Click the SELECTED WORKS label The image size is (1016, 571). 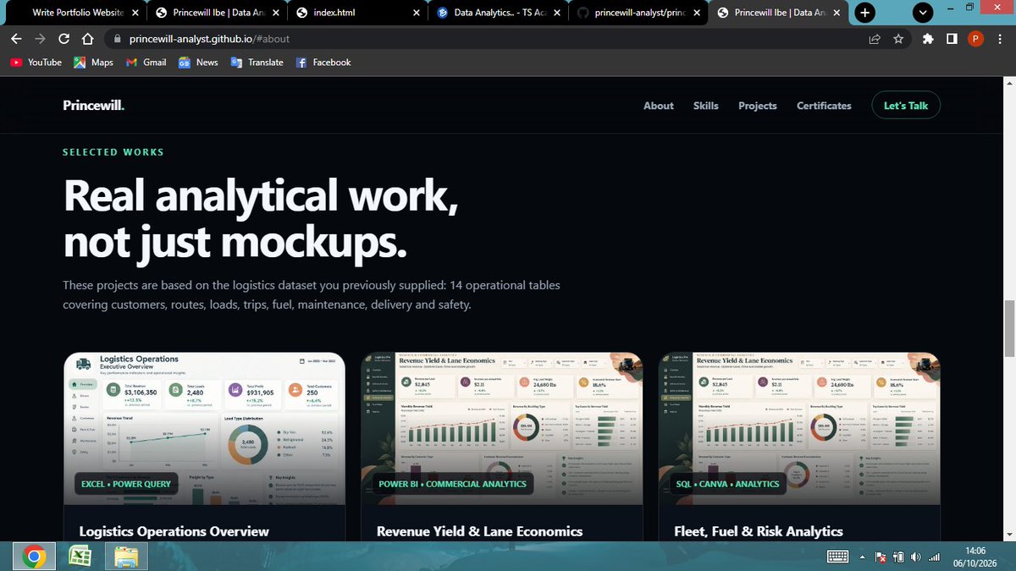(x=113, y=152)
